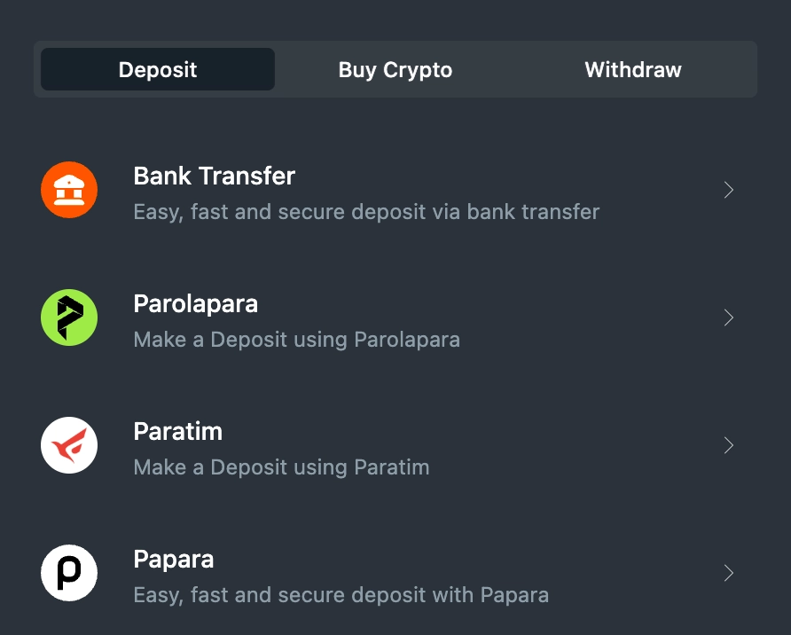Open Parolapara via its right chevron
The width and height of the screenshot is (791, 635).
728,317
